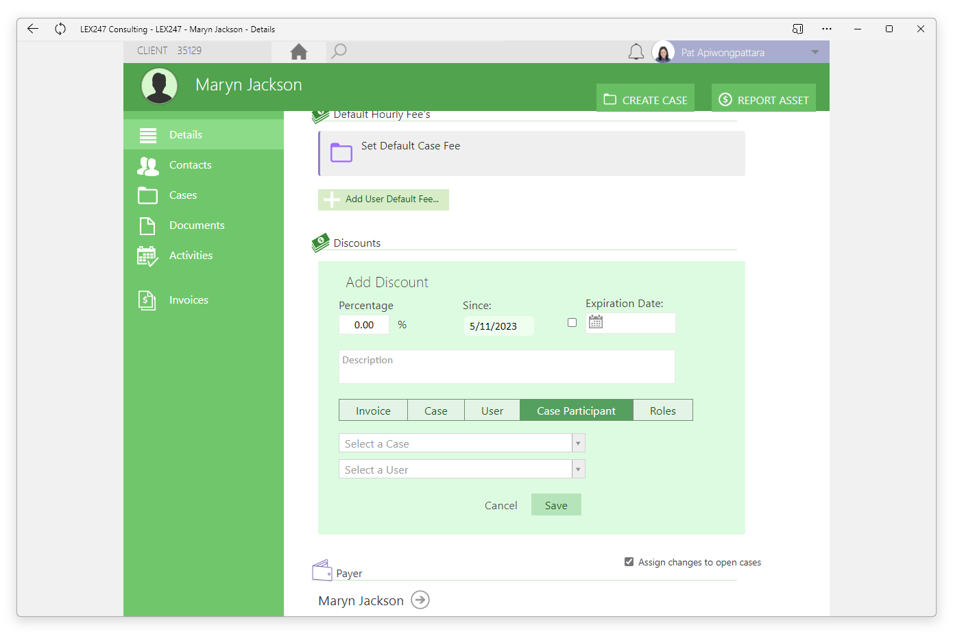The image size is (953, 634).
Task: Focus the discount Description field
Action: coord(507,367)
